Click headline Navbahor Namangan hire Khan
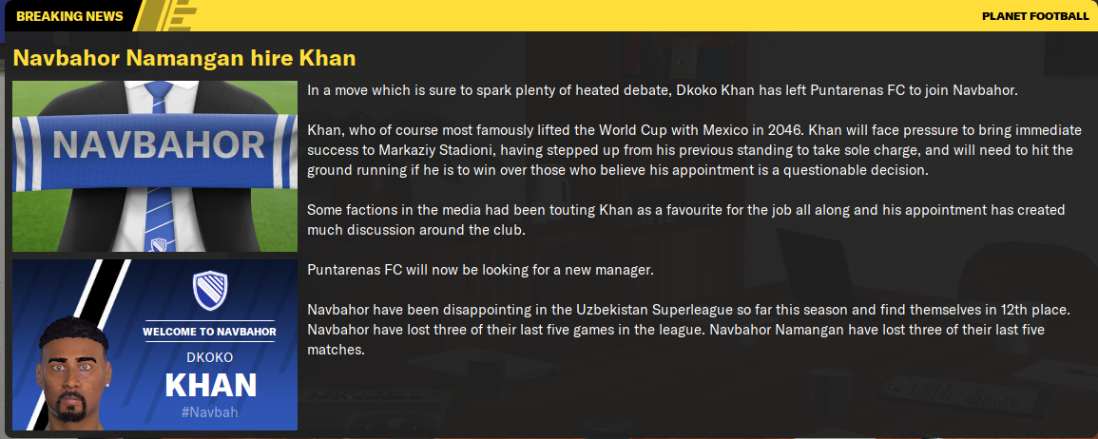 [184, 57]
